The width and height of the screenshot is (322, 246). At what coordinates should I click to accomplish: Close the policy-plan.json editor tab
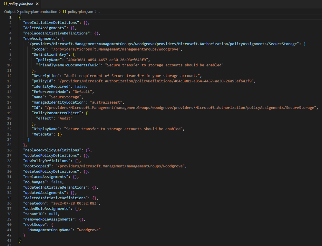37,4
